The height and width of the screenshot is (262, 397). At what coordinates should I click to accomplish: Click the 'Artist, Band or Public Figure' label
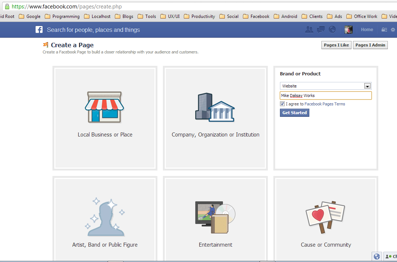click(105, 244)
